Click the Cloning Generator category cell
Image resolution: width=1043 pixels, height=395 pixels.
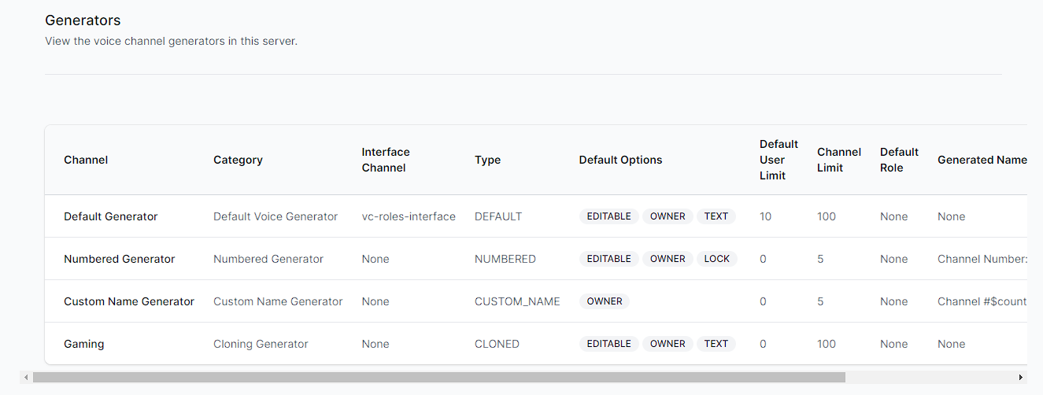pyautogui.click(x=261, y=344)
